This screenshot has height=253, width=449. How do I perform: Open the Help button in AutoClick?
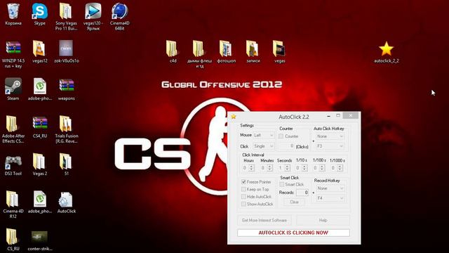click(x=323, y=220)
